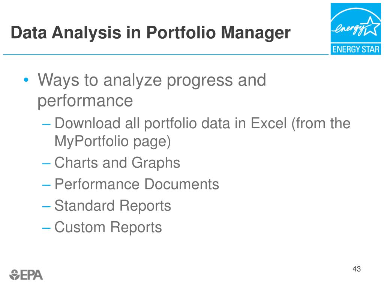Click the dash before Charts and Graphs
This screenshot has width=384, height=288.
point(46,163)
